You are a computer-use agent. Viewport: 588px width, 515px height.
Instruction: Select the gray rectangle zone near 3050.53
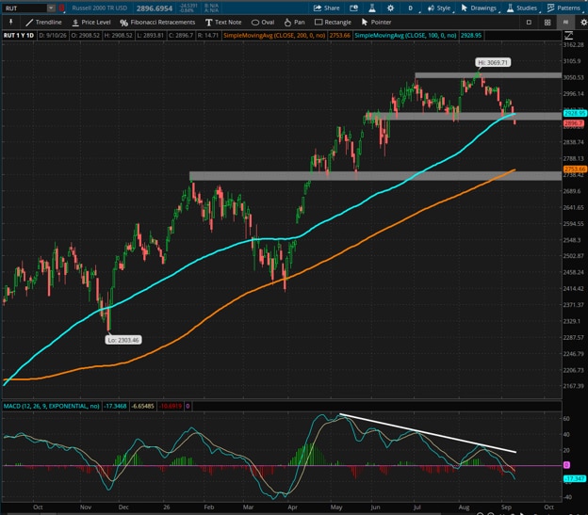[x=488, y=75]
